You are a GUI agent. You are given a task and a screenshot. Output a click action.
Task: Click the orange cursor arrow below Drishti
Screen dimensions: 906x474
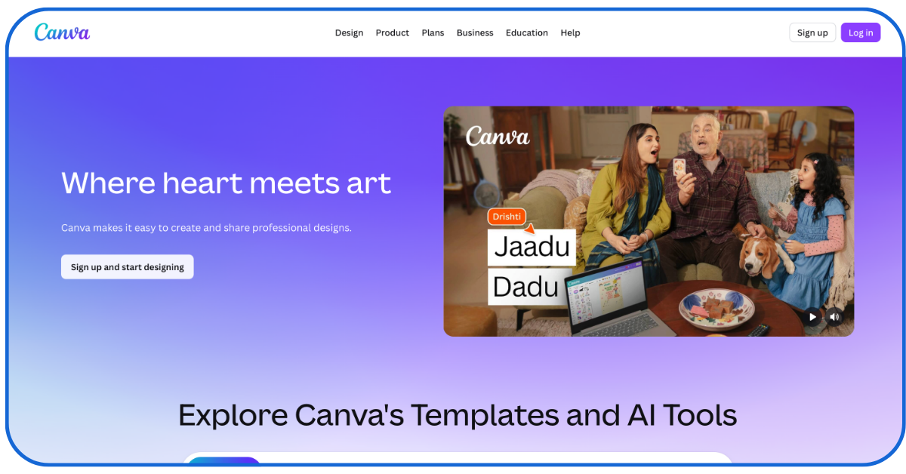coord(530,228)
